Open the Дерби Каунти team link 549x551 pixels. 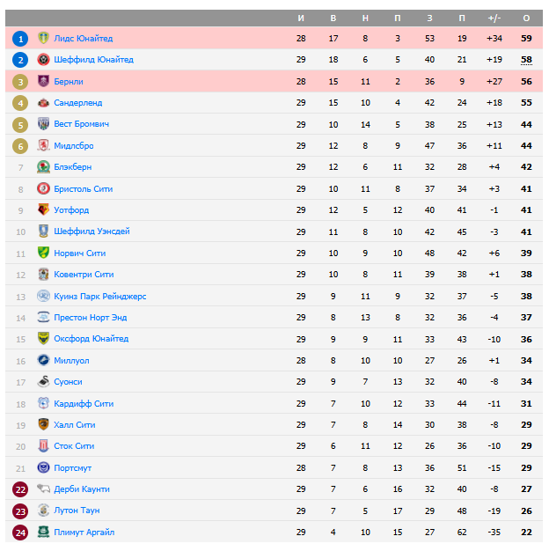pos(81,489)
